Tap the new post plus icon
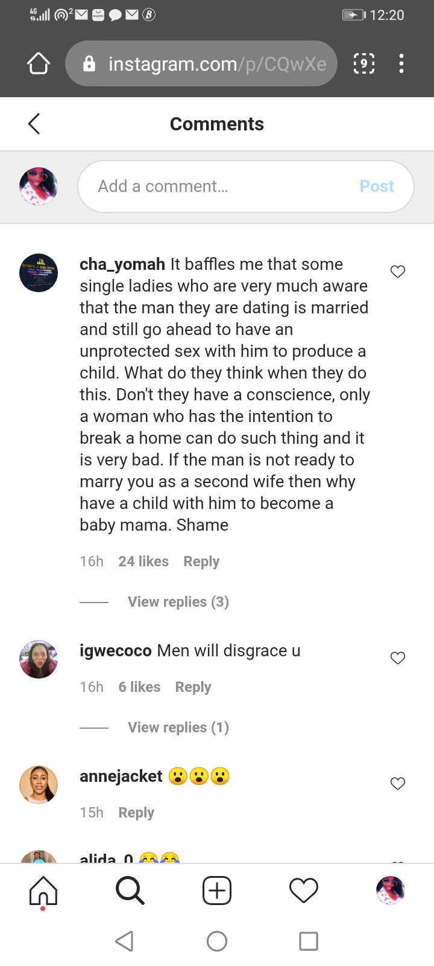 point(217,891)
